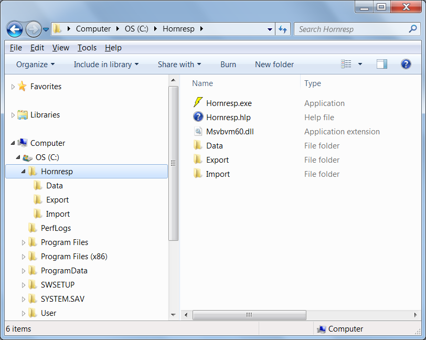Collapse the OS (C:) drive node
This screenshot has width=426, height=340.
(18, 157)
